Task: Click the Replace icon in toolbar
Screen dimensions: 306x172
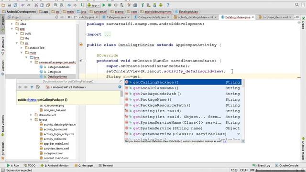Action: coord(62,5)
